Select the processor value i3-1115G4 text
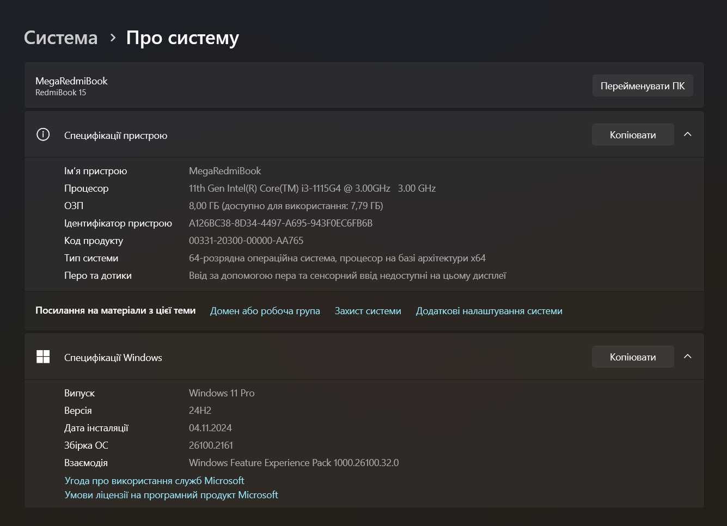This screenshot has height=526, width=727. click(312, 188)
